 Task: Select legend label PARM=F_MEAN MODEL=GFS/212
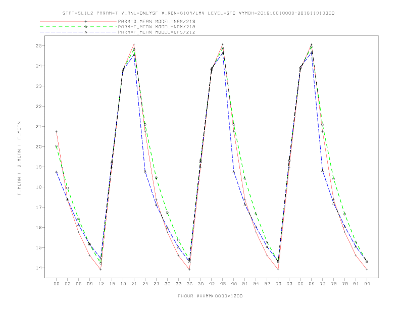pos(157,32)
